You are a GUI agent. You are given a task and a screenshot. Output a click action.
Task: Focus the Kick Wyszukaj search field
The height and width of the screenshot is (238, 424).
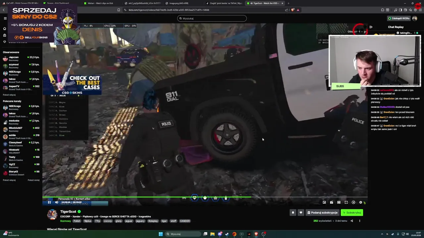pos(212,19)
